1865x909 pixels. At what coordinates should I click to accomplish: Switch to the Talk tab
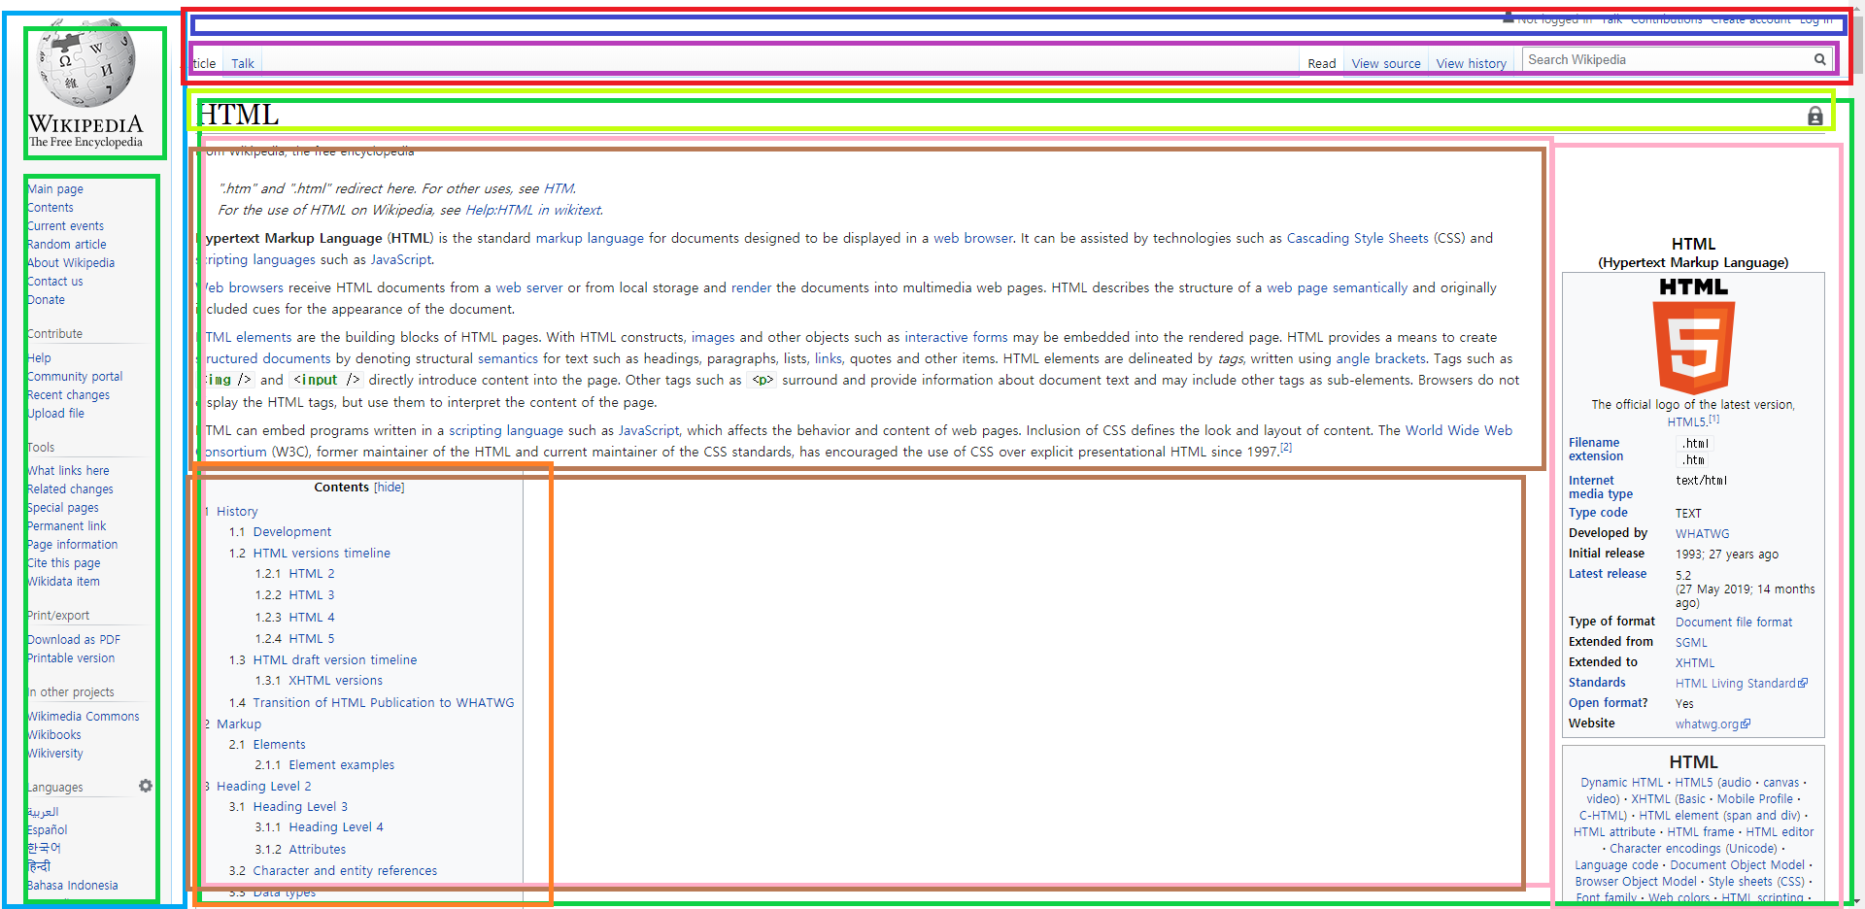point(243,64)
